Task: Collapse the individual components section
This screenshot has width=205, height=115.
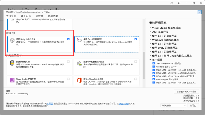Action: coord(150,60)
